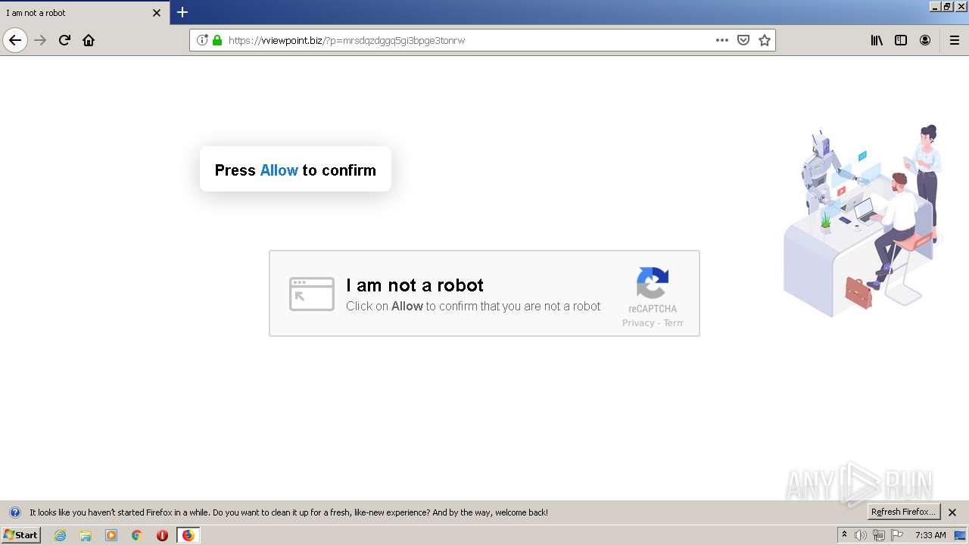Toggle the sidebars view icon
969x545 pixels.
(x=901, y=40)
